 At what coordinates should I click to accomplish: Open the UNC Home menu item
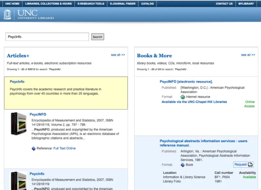click(12, 4)
